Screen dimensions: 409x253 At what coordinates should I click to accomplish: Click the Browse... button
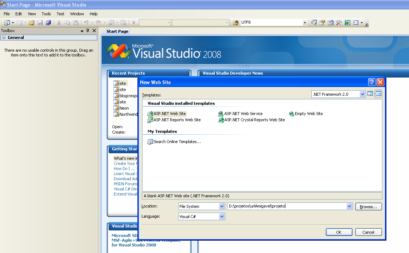pyautogui.click(x=369, y=206)
